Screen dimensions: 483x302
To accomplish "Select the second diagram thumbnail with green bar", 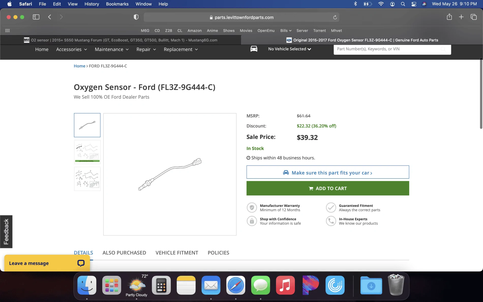I will click(x=87, y=152).
